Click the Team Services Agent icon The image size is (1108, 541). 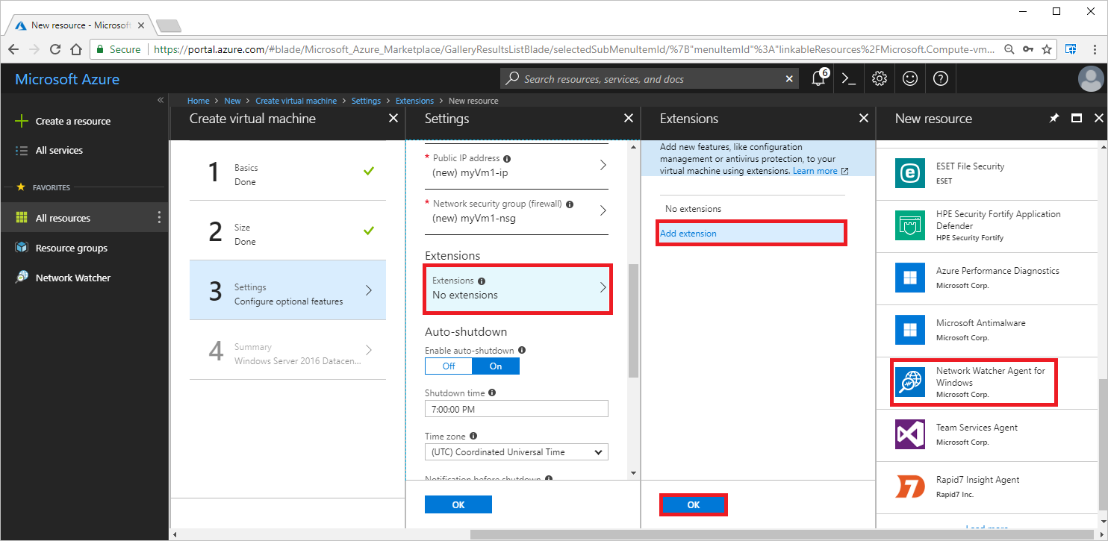(x=910, y=434)
